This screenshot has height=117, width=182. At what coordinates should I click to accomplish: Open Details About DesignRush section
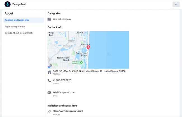point(18,33)
